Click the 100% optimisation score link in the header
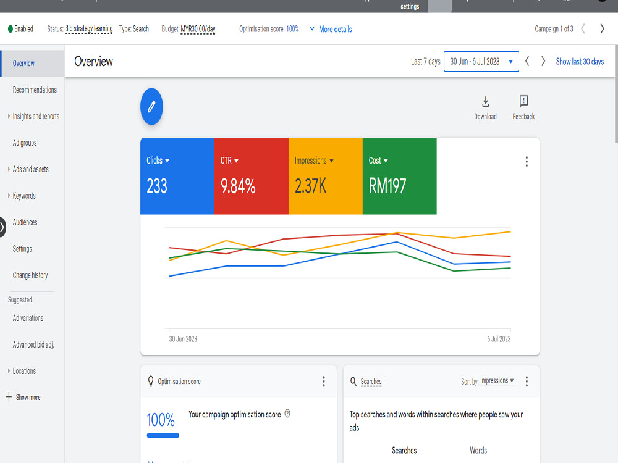This screenshot has height=463, width=618. tap(292, 29)
